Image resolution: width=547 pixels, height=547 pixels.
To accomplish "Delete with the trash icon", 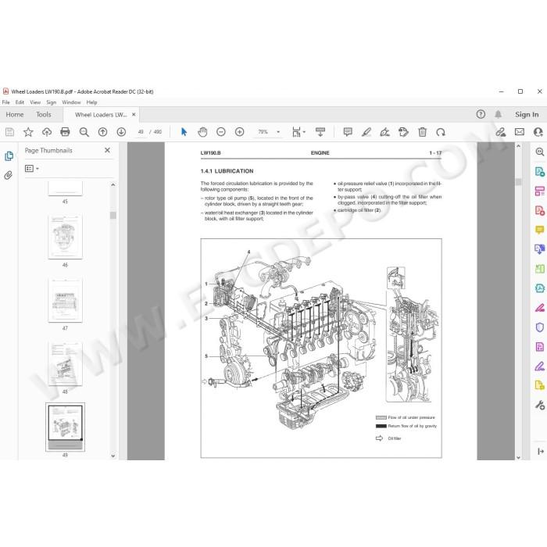I will [x=422, y=132].
